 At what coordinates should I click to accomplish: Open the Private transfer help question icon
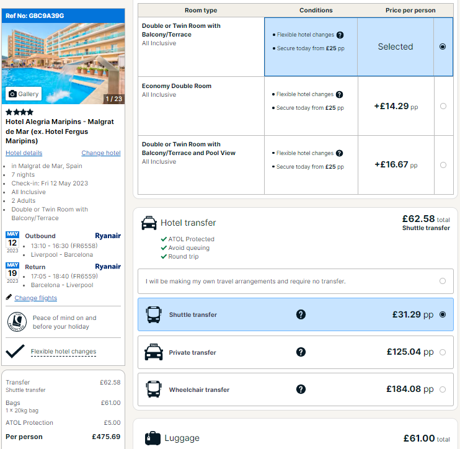[x=301, y=352]
